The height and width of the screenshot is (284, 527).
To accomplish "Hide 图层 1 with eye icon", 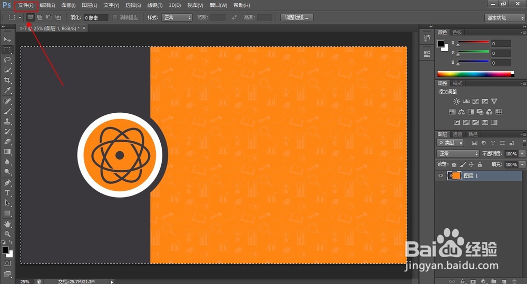I will click(441, 175).
